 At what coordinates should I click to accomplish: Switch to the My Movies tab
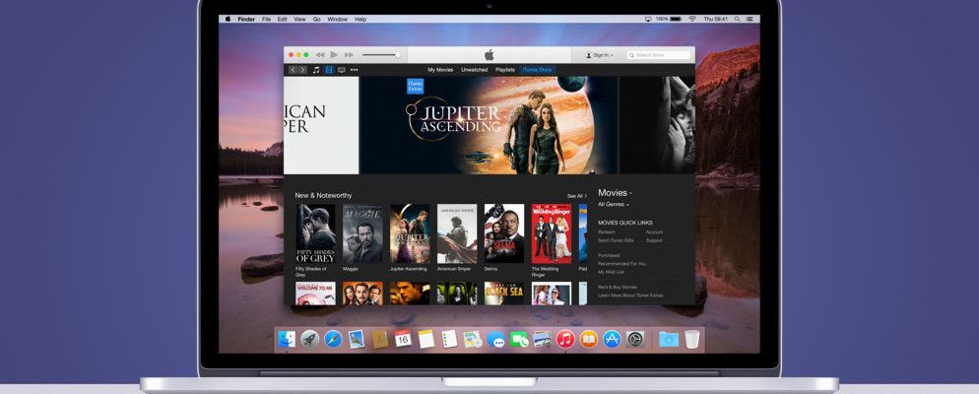tap(440, 70)
